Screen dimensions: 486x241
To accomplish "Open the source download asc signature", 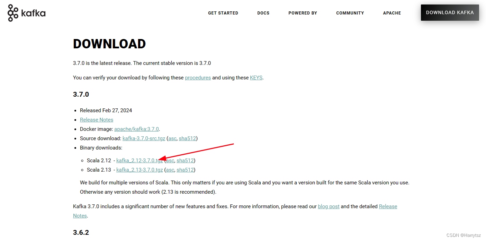I will 172,138.
